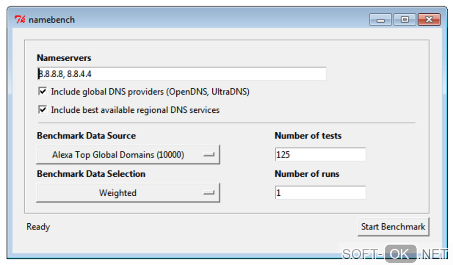Viewport: 453px width, 265px height.
Task: Click the Benchmark Data Selection label
Action: (91, 174)
